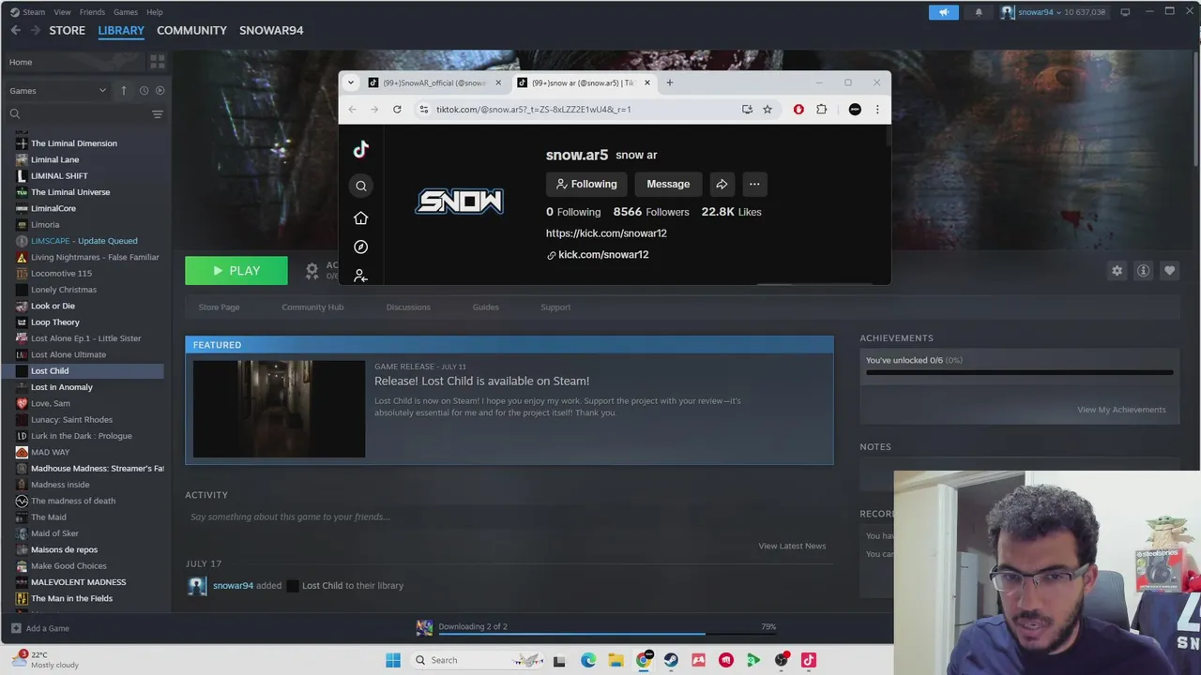Viewport: 1201px width, 675px height.
Task: Open TikTok search in sidebar
Action: 360,186
